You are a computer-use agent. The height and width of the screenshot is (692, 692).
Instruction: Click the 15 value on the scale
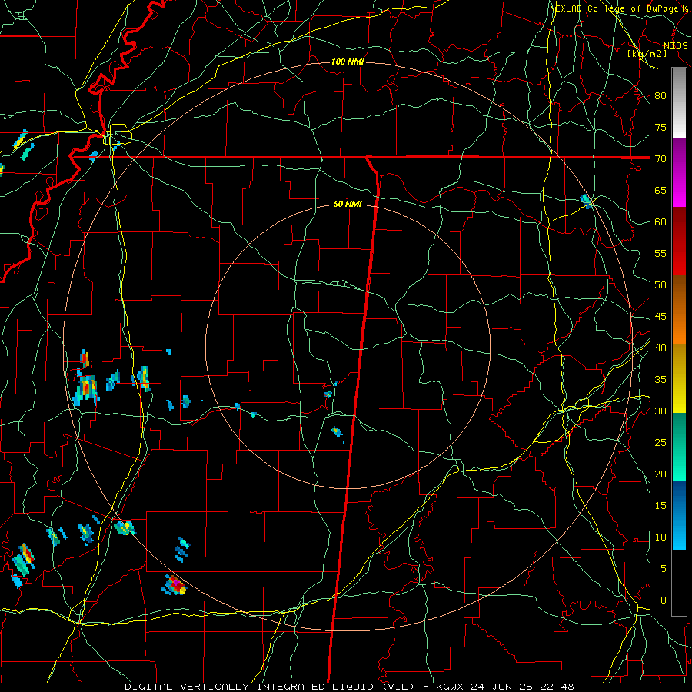(660, 506)
